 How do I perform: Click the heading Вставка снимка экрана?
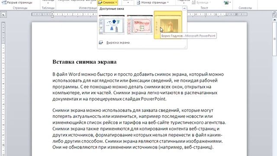pos(84,62)
